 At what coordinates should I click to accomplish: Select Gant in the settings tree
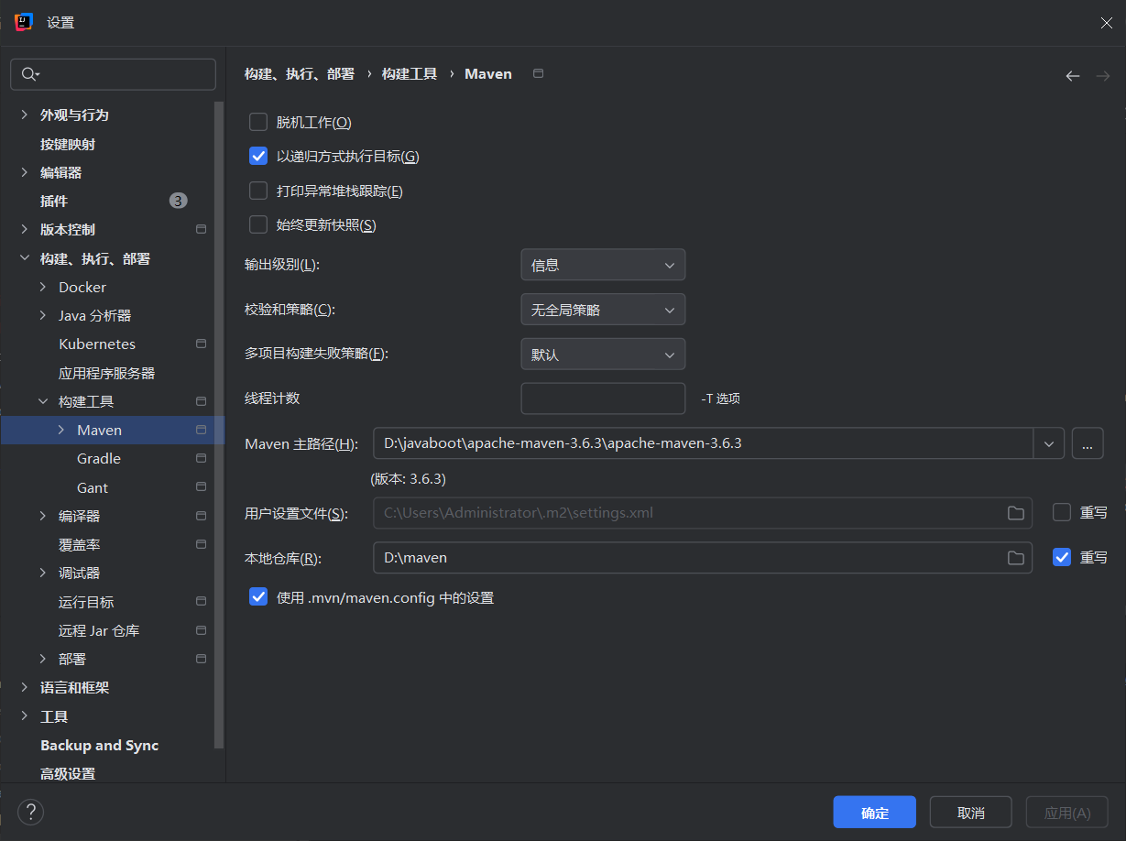coord(93,487)
